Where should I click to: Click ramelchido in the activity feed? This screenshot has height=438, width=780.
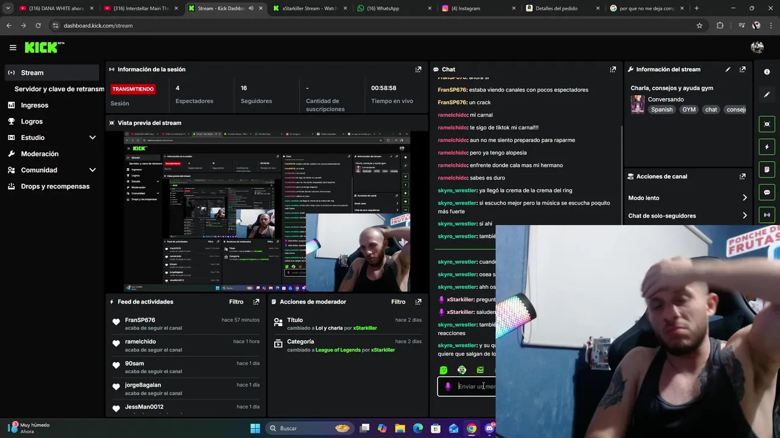[140, 342]
